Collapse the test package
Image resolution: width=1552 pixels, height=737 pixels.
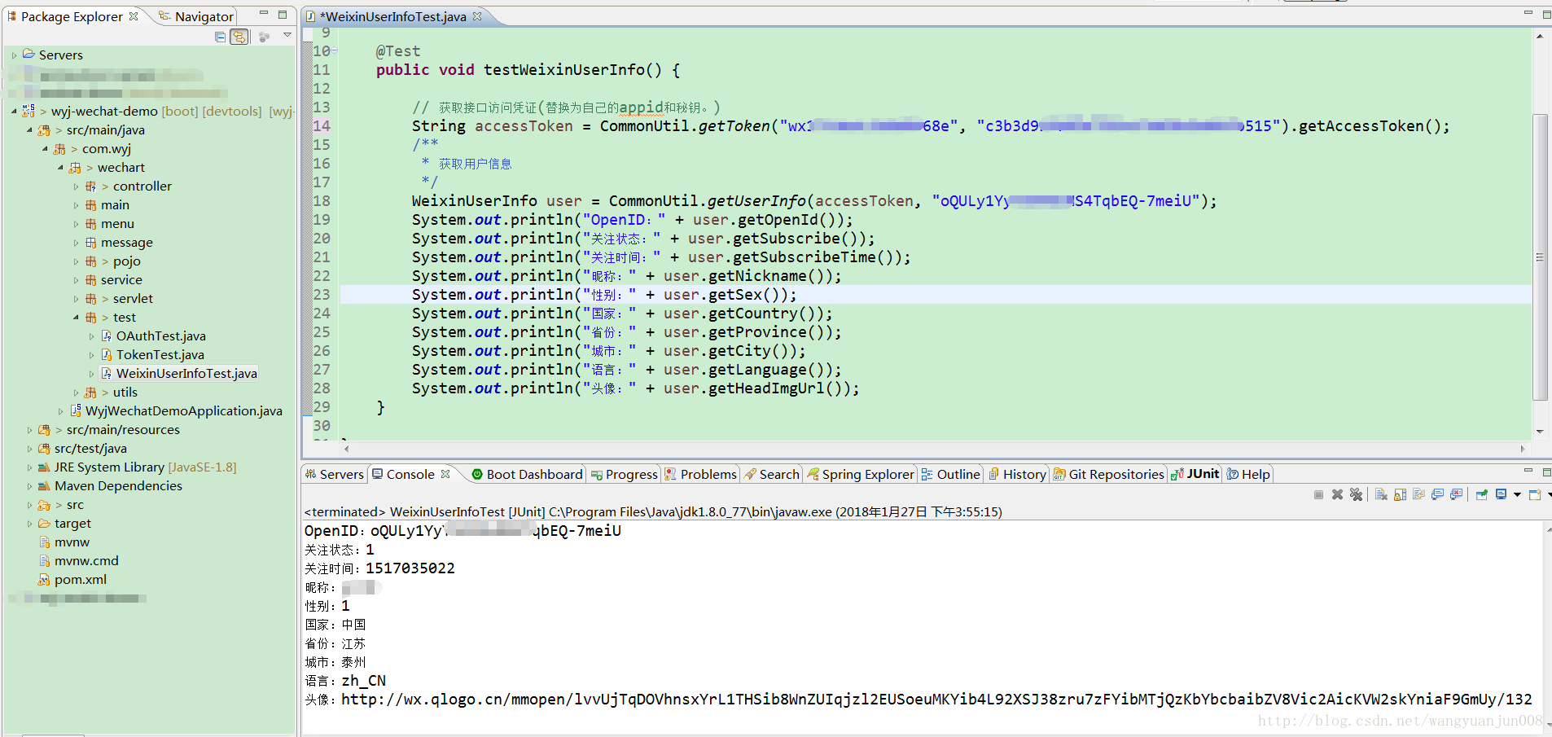point(76,318)
